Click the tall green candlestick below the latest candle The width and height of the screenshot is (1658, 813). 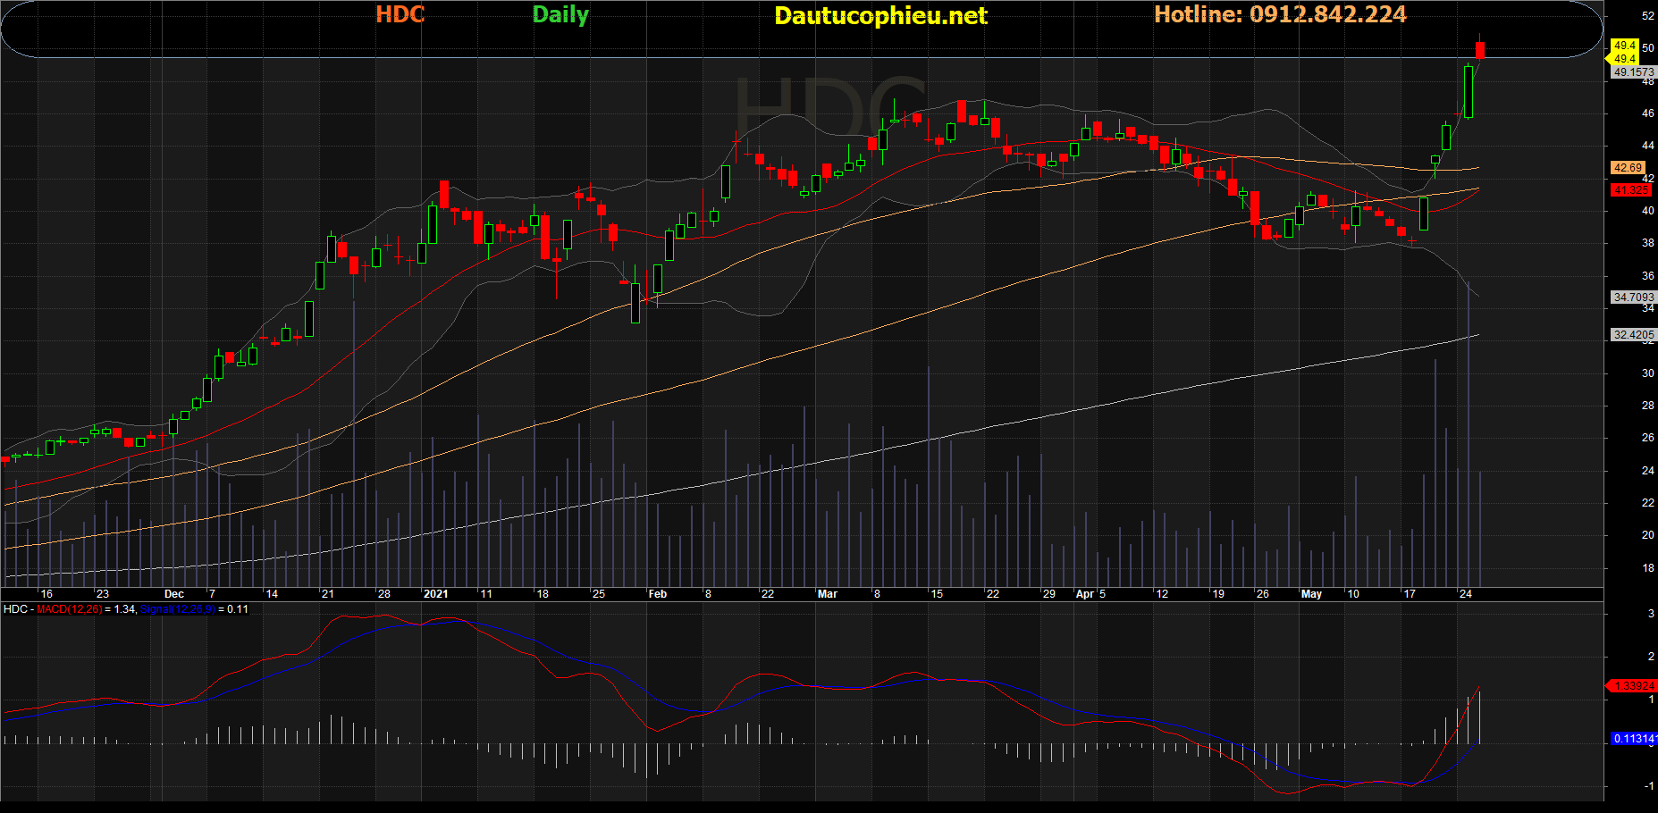pyautogui.click(x=1469, y=91)
